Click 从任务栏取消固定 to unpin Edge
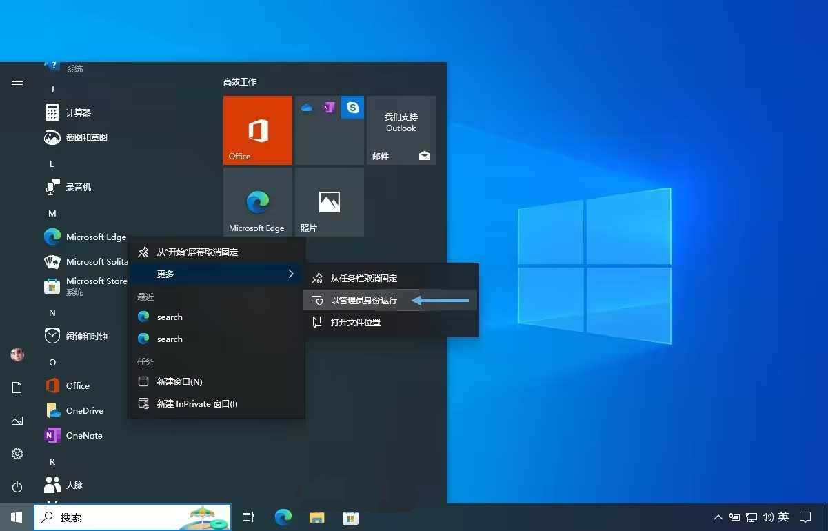This screenshot has width=828, height=531. tap(366, 278)
